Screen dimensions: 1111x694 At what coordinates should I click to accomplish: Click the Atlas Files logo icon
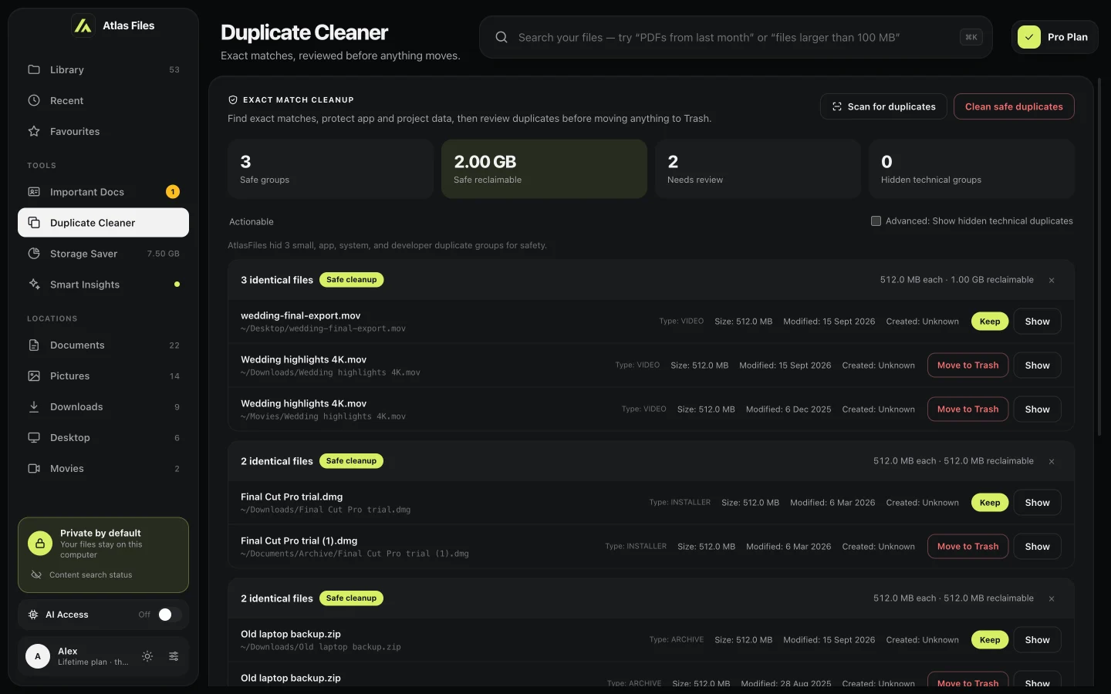[x=83, y=25]
